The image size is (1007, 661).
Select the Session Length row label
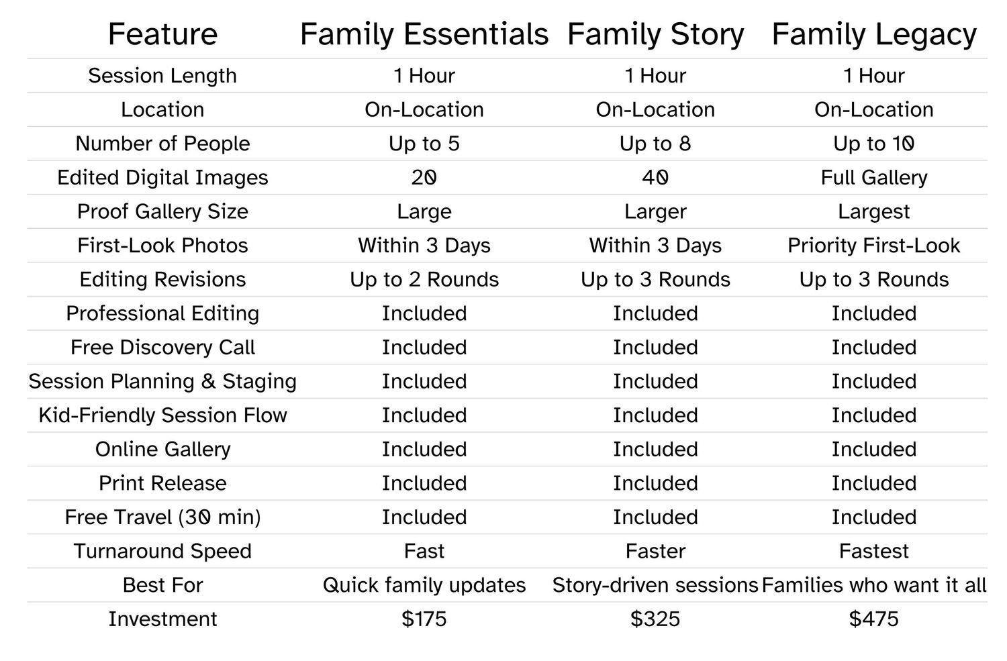162,76
